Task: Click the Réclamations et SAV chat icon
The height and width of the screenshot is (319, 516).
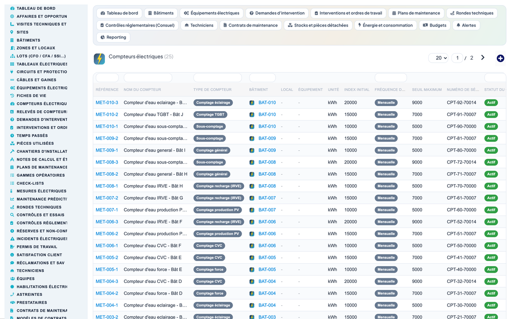Action: coord(12,263)
